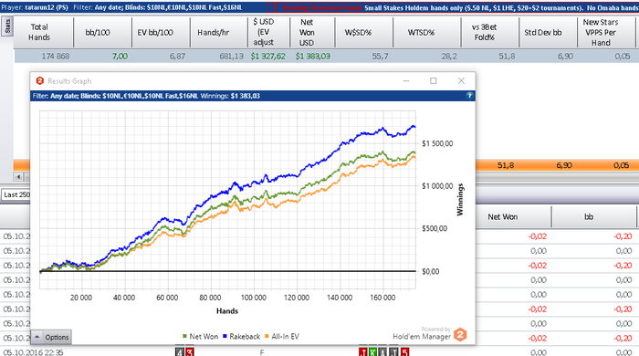Click the Restricted Hands warning banner
639x356 pixels.
coord(453,7)
